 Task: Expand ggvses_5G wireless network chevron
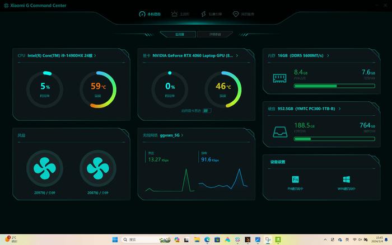(x=182, y=135)
